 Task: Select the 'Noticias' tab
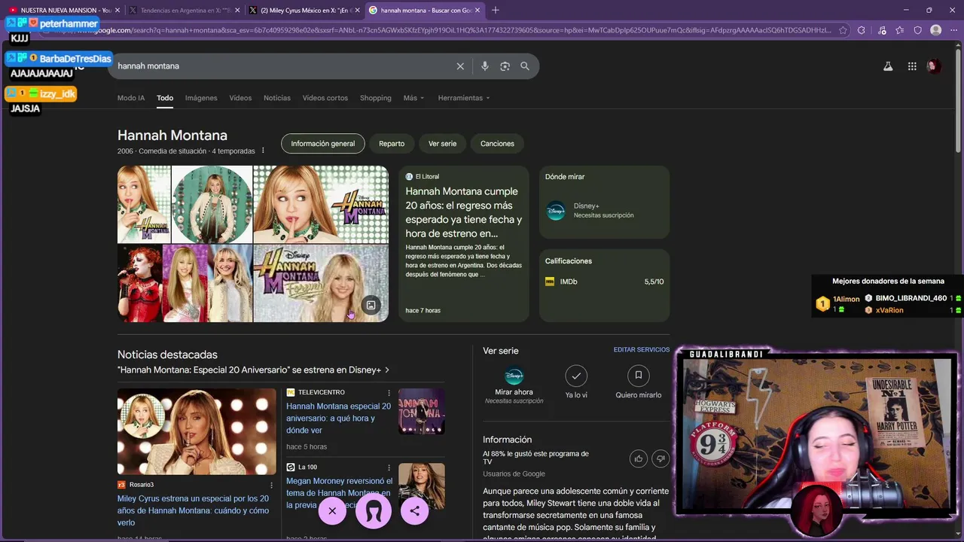[x=277, y=98]
